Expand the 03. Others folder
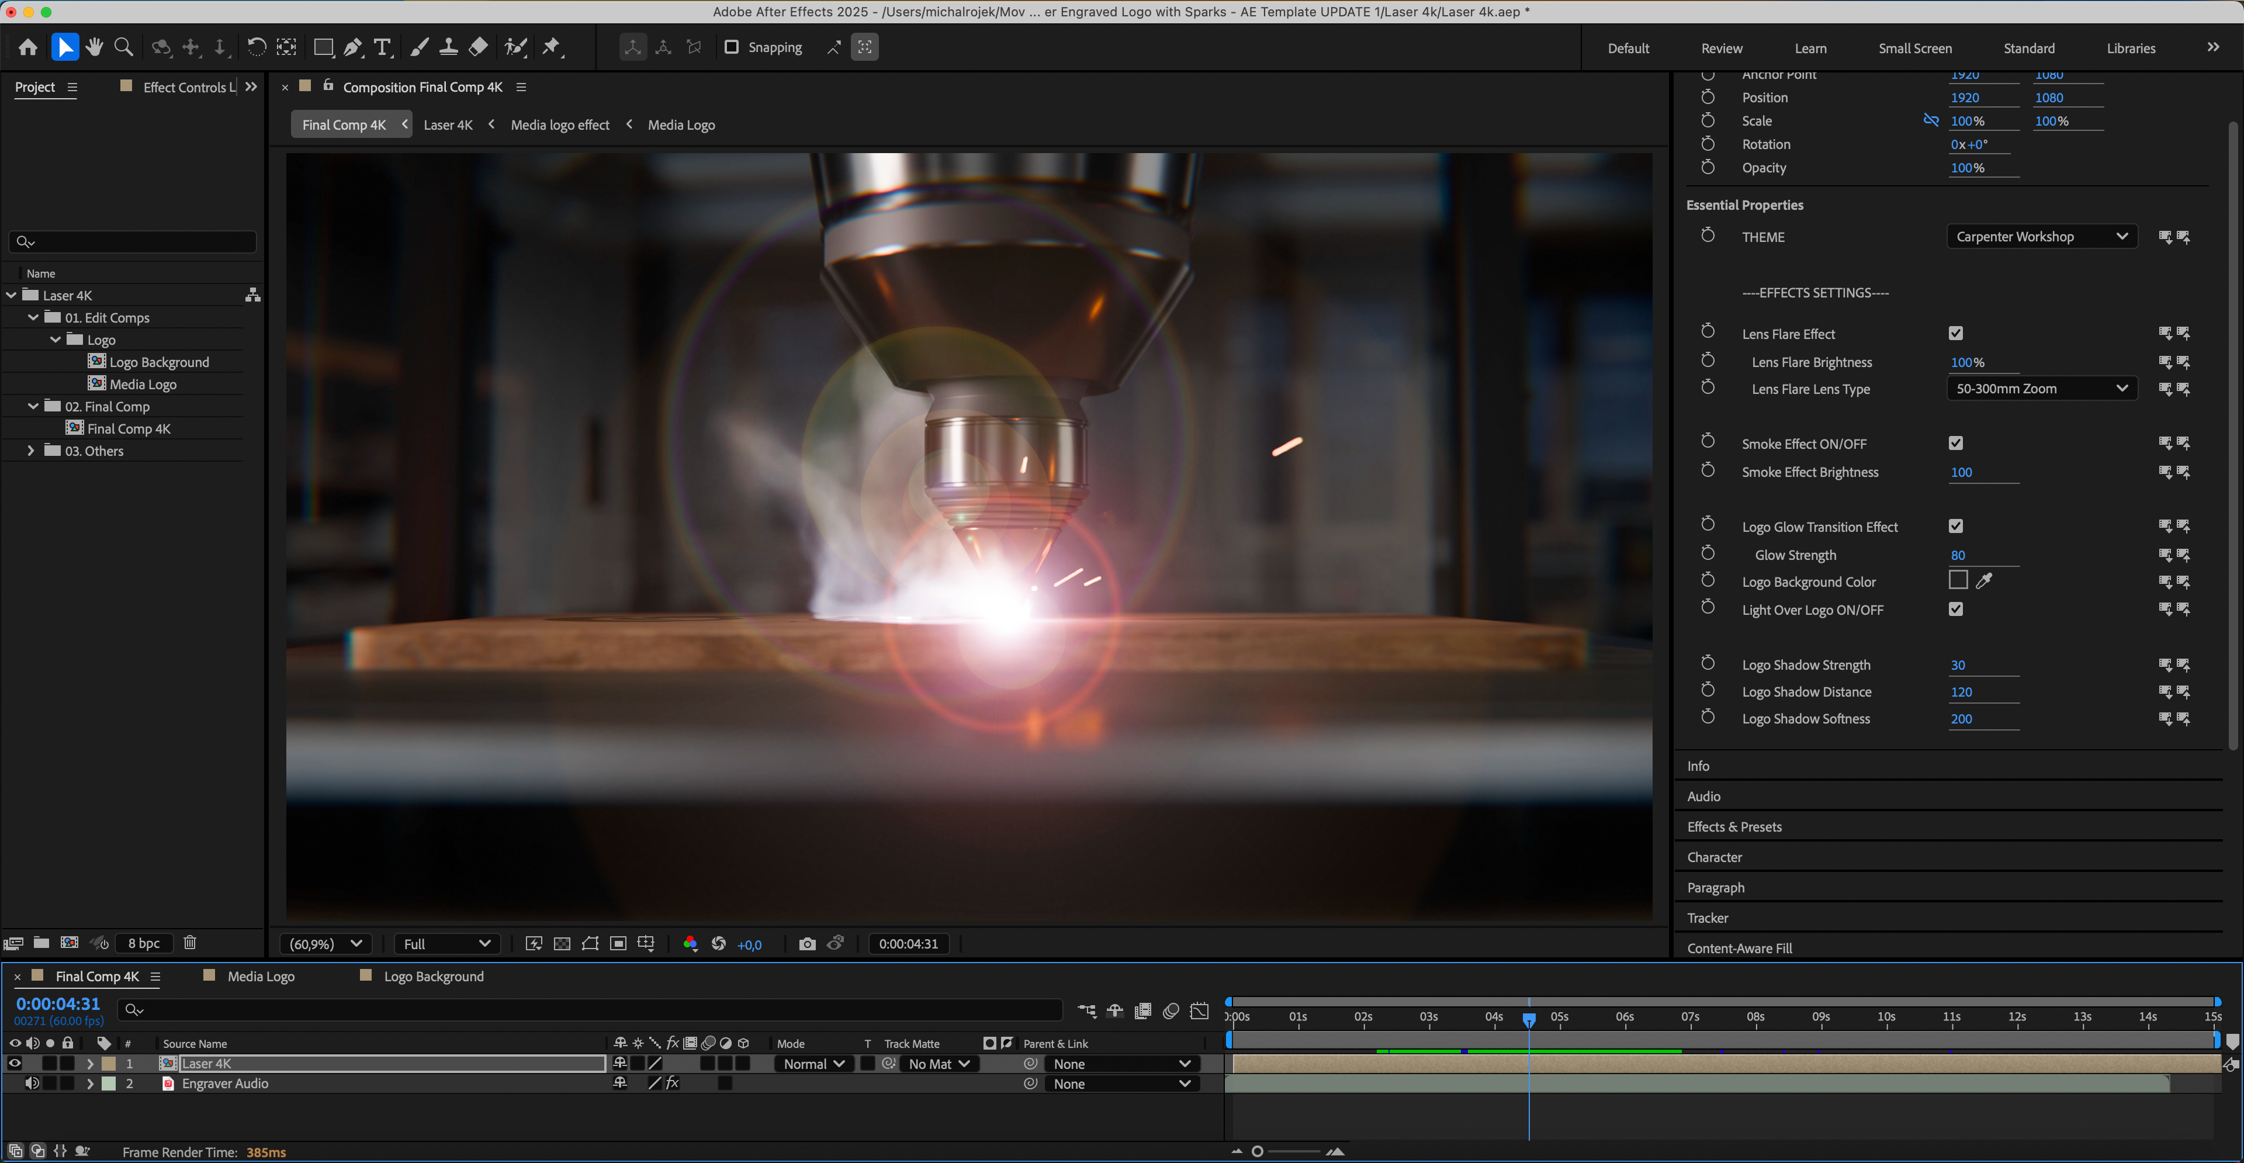2244x1163 pixels. [32, 451]
